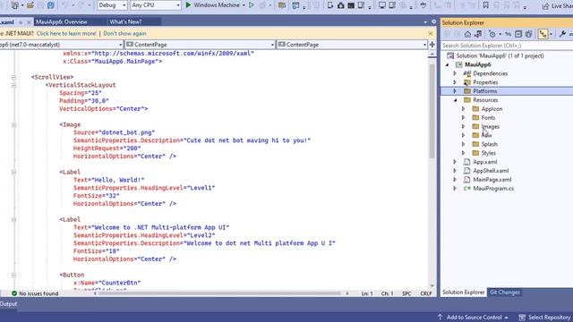Split editor with plus icon
This screenshot has width=573, height=322.
(x=432, y=45)
